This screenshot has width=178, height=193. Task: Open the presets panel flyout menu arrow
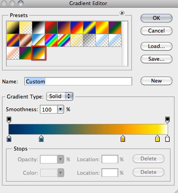(122, 13)
